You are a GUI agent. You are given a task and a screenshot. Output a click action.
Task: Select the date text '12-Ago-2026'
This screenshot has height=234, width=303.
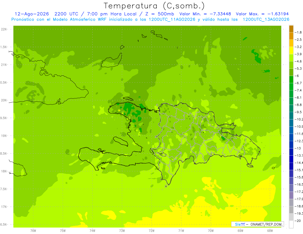pos(32,14)
